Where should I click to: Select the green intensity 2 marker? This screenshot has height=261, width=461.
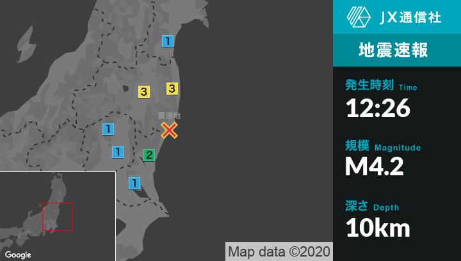(x=149, y=155)
